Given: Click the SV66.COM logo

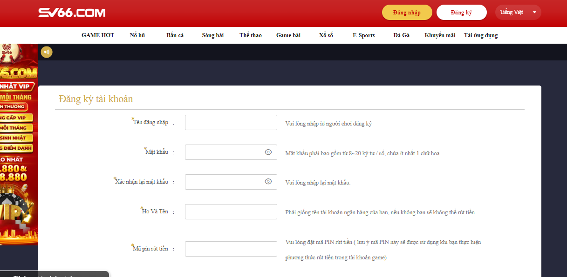Looking at the screenshot, I should [72, 13].
